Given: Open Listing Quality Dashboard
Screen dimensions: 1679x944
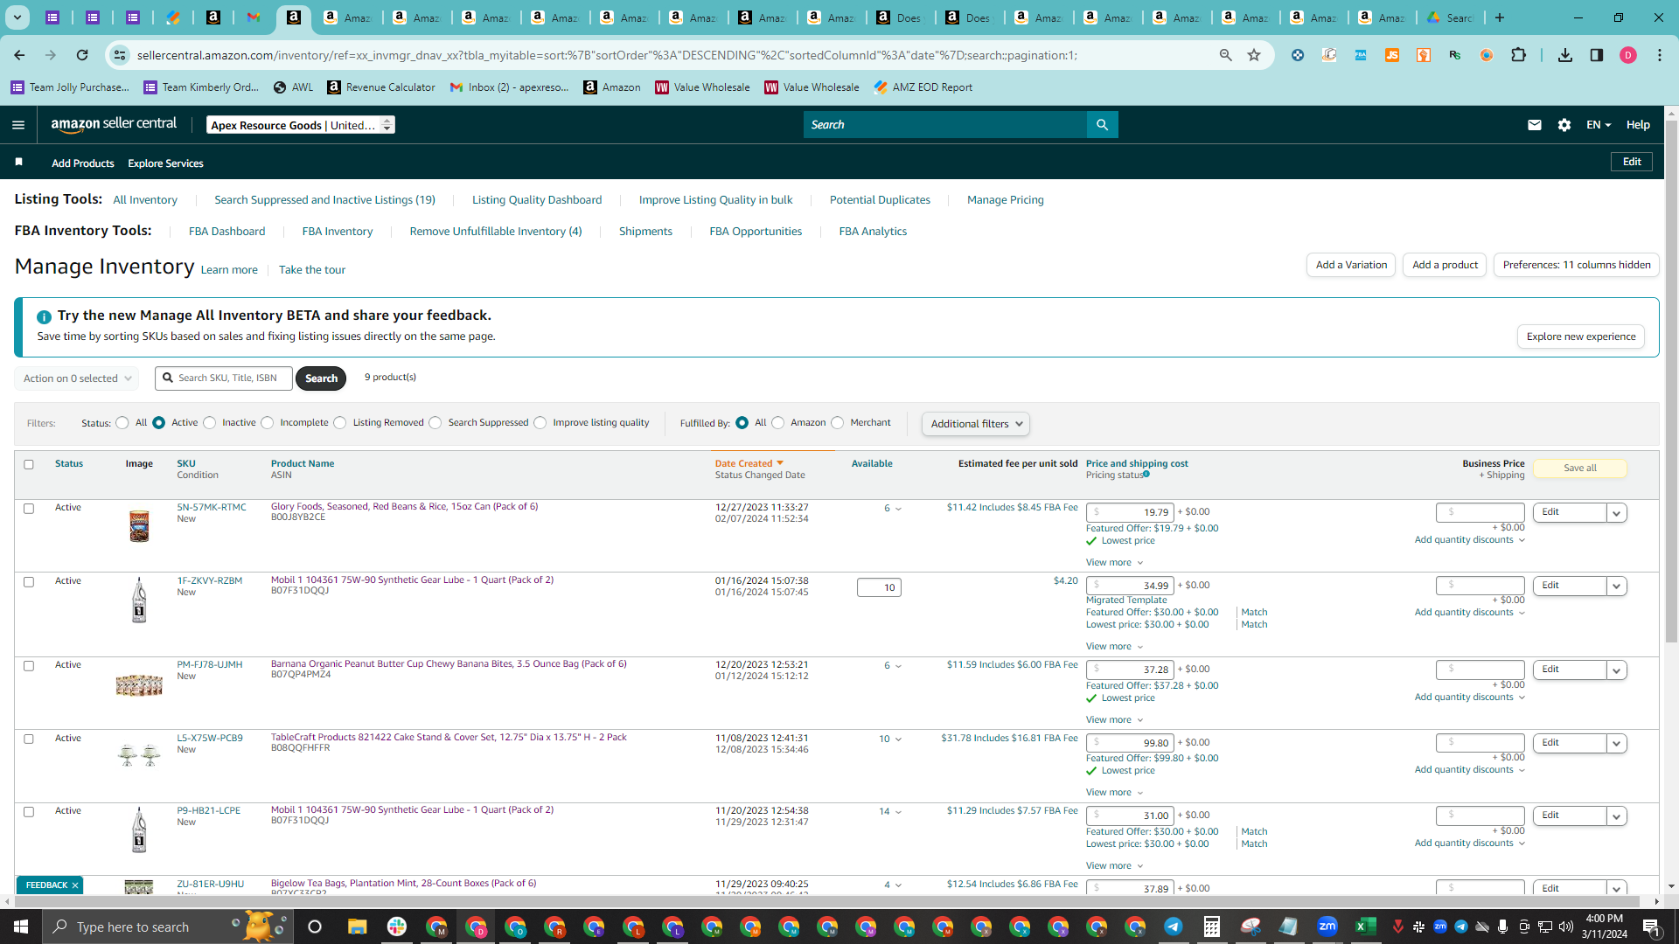Looking at the screenshot, I should pyautogui.click(x=537, y=200).
